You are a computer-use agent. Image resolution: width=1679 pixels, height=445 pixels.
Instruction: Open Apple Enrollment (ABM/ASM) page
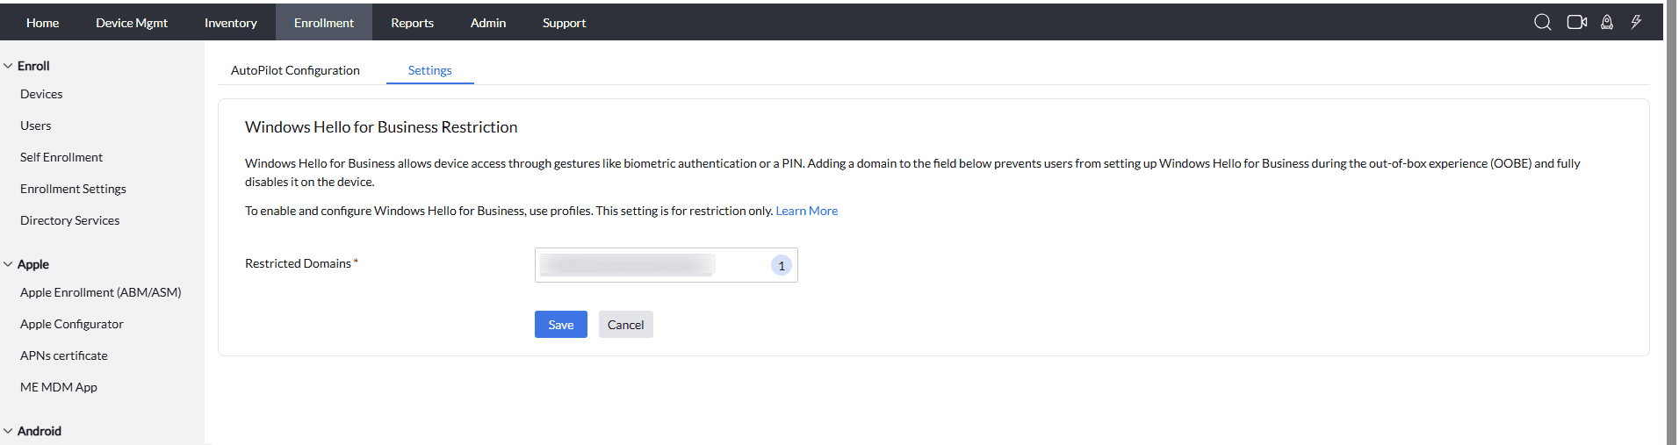[x=100, y=292]
